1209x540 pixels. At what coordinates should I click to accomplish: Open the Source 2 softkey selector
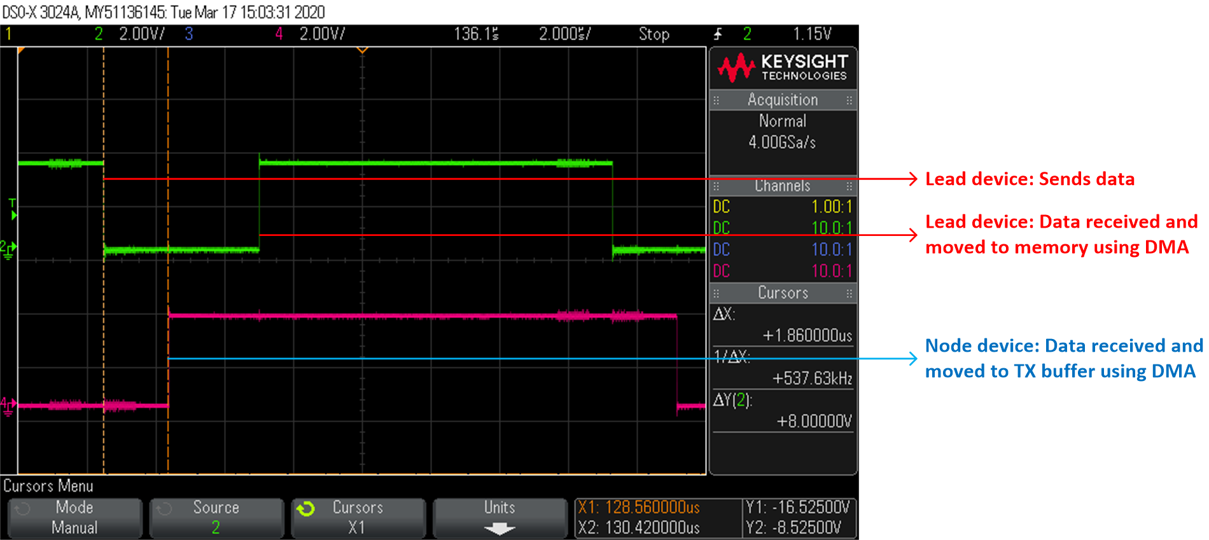(x=216, y=518)
